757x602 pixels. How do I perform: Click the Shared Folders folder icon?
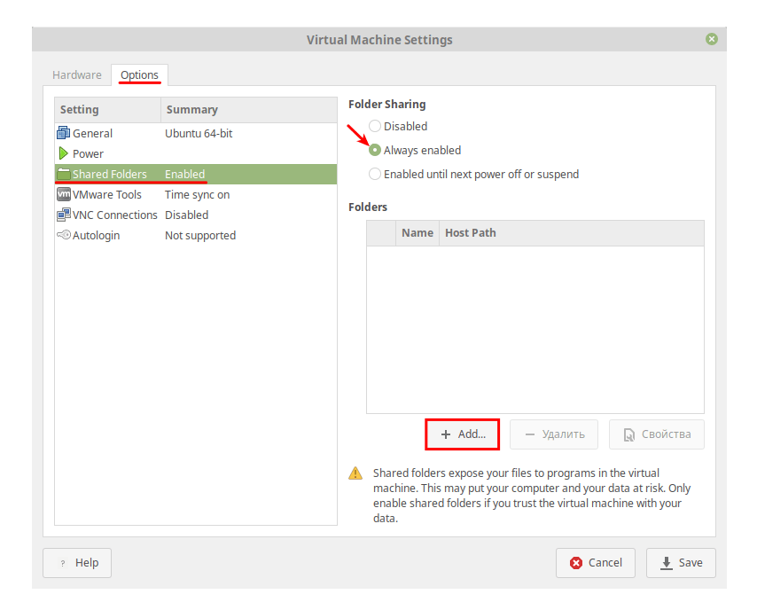63,174
